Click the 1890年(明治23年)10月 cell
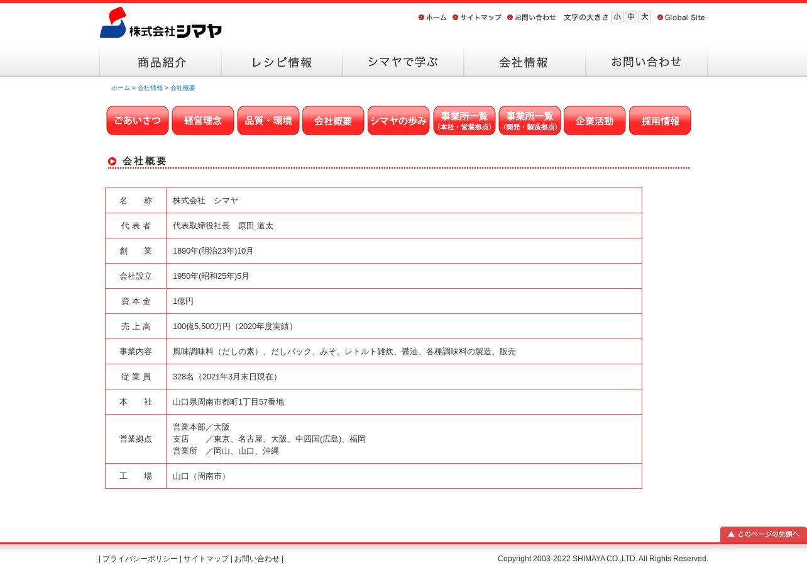 tap(404, 251)
